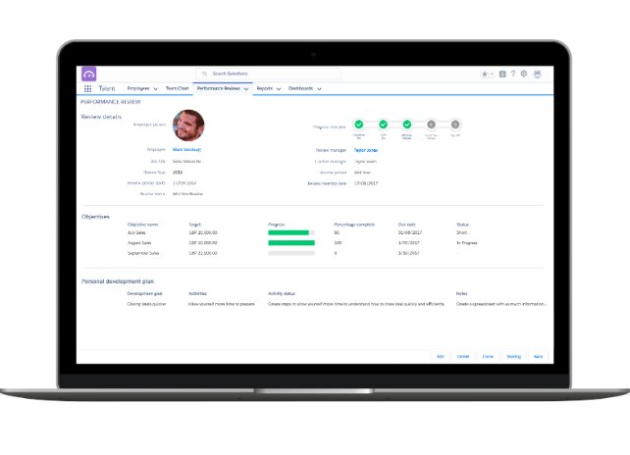Click the favorites star icon
Viewport: 630px width, 455px height.
pyautogui.click(x=484, y=74)
